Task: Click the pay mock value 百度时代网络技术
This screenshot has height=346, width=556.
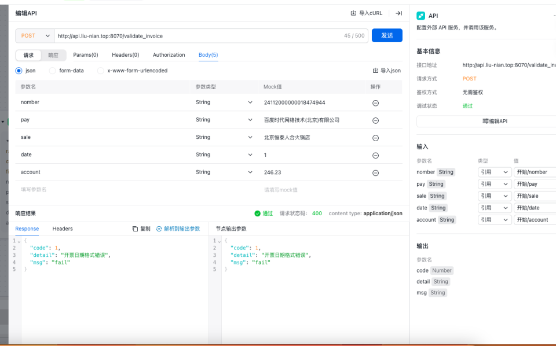Action: click(301, 120)
